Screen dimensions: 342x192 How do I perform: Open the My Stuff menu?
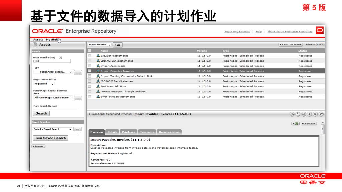tap(52, 40)
